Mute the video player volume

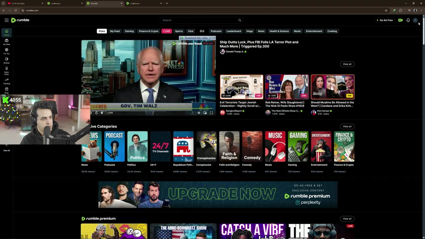pos(102,113)
